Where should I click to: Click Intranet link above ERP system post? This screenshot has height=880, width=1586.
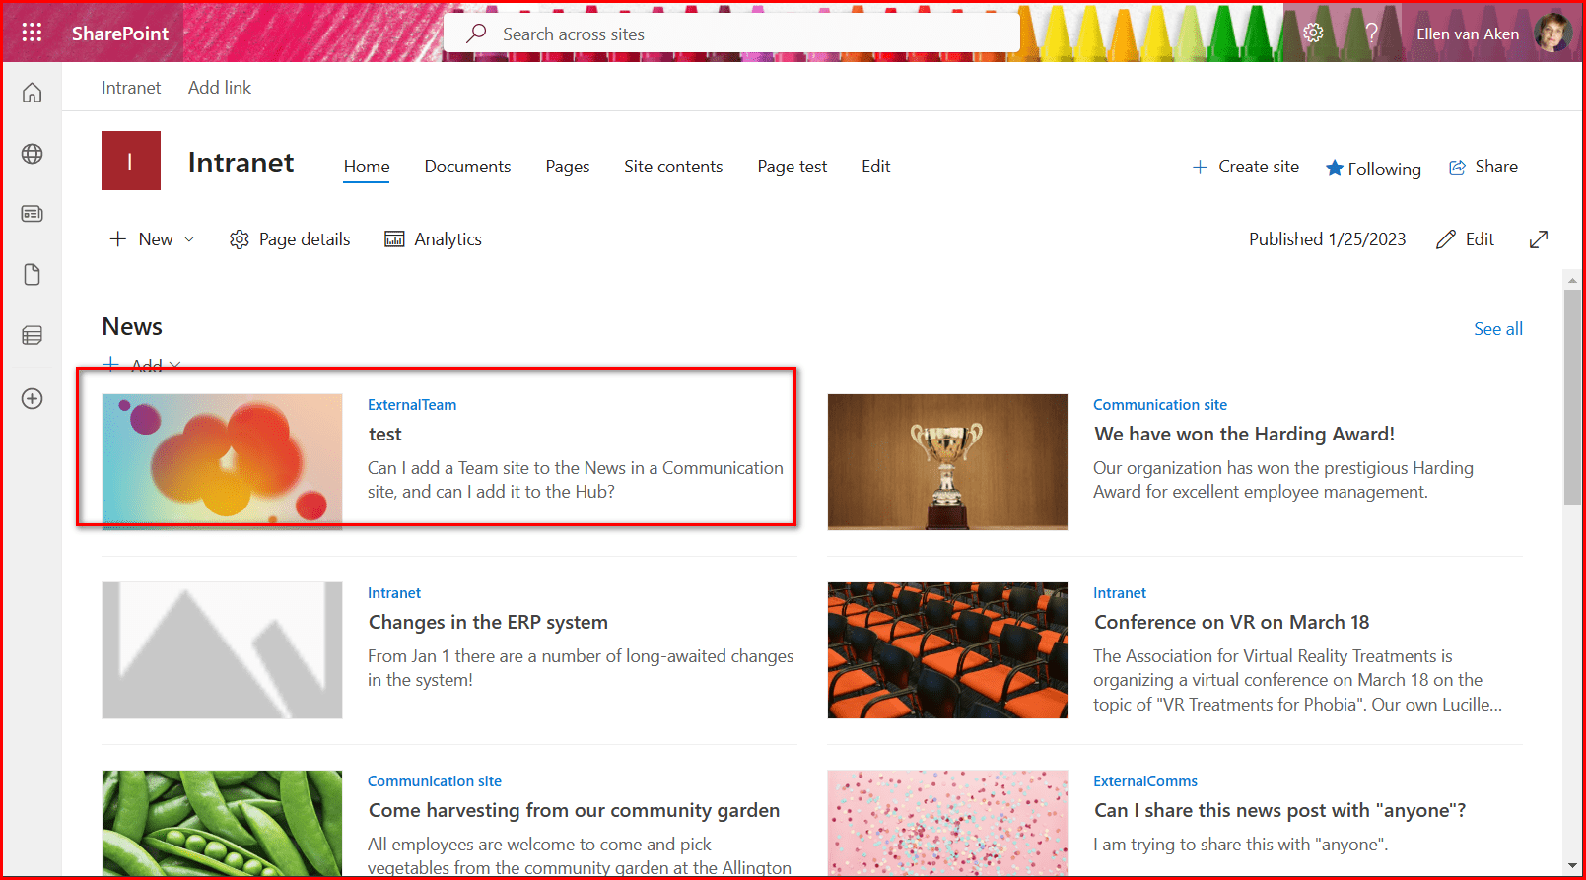tap(394, 593)
